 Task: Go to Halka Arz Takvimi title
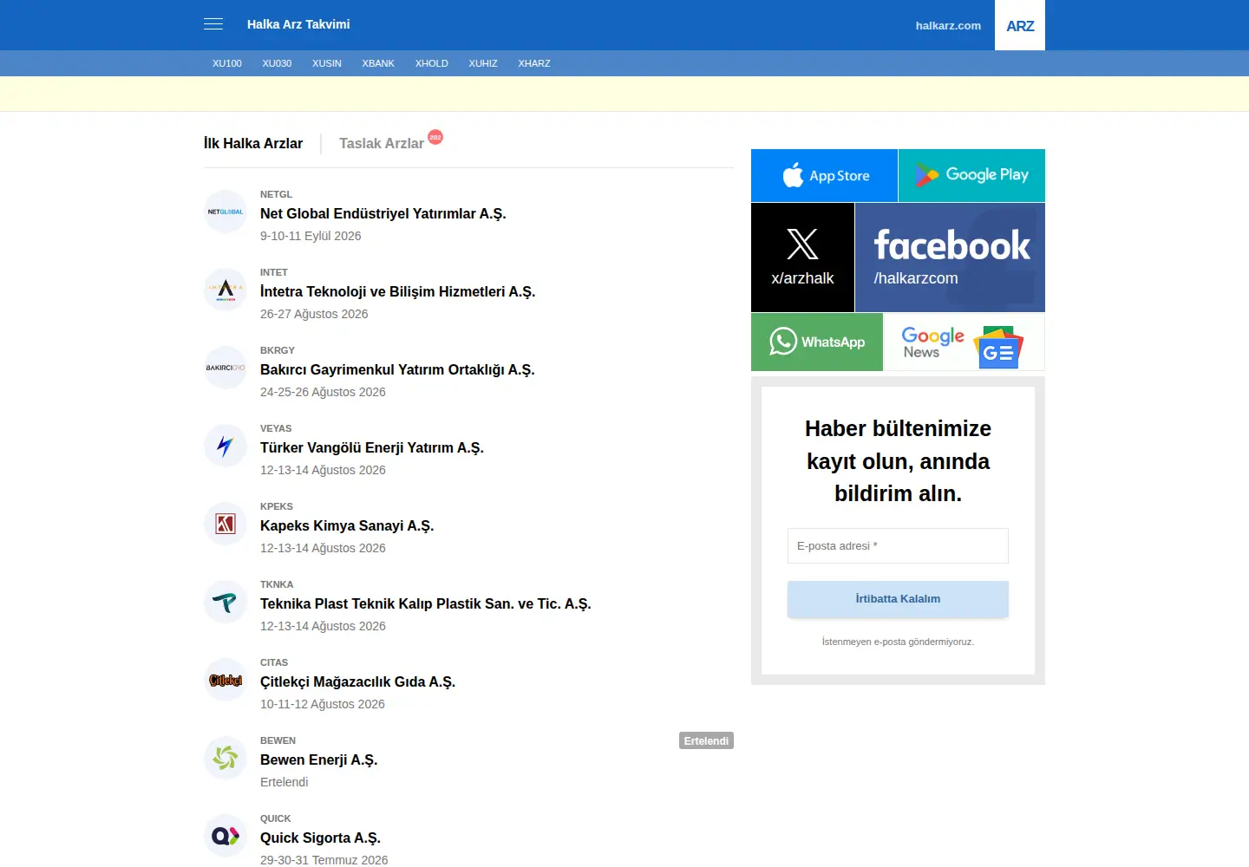pos(298,24)
